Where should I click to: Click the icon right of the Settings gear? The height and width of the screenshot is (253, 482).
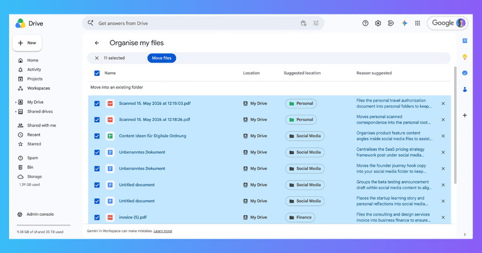[390, 23]
